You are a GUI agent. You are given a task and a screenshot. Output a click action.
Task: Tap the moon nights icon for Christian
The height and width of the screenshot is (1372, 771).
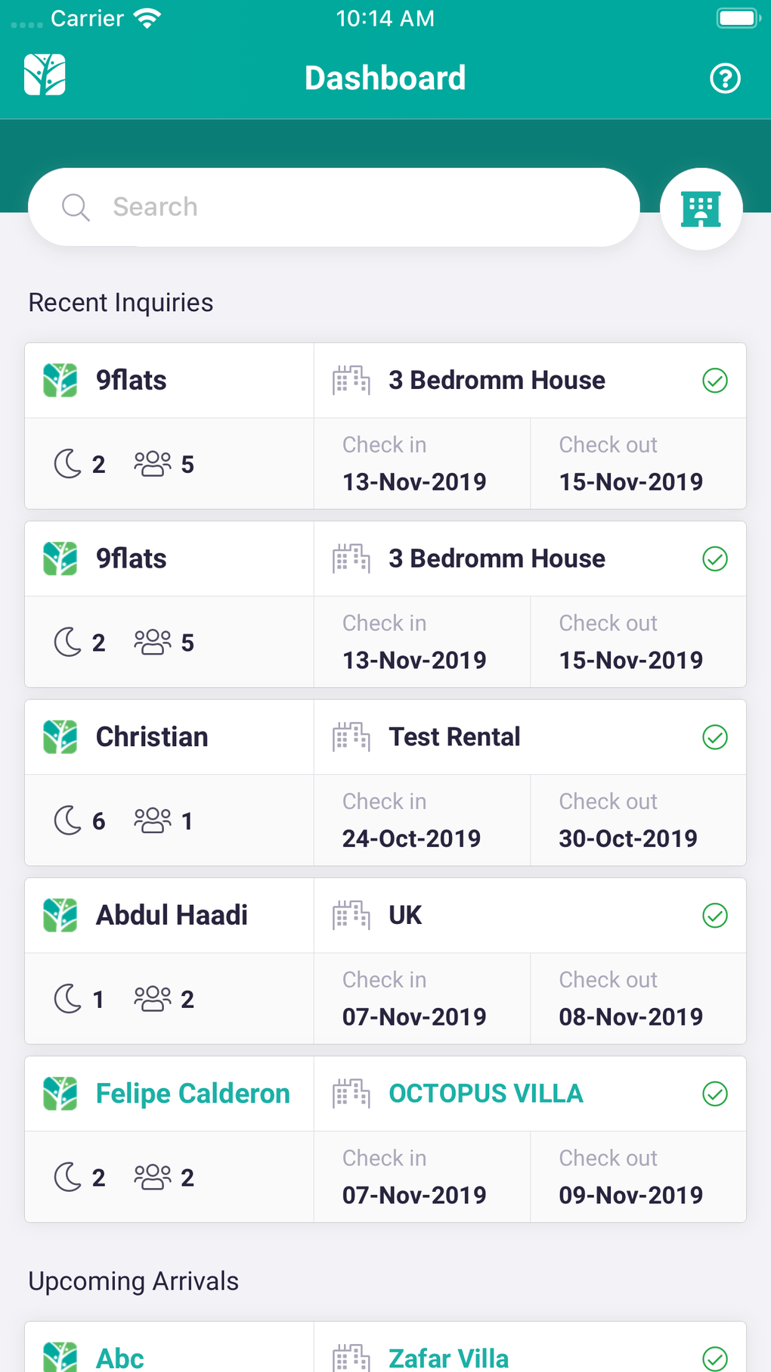(68, 820)
